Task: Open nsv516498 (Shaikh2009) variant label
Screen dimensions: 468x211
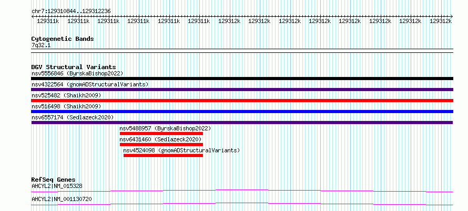Action: 66,106
